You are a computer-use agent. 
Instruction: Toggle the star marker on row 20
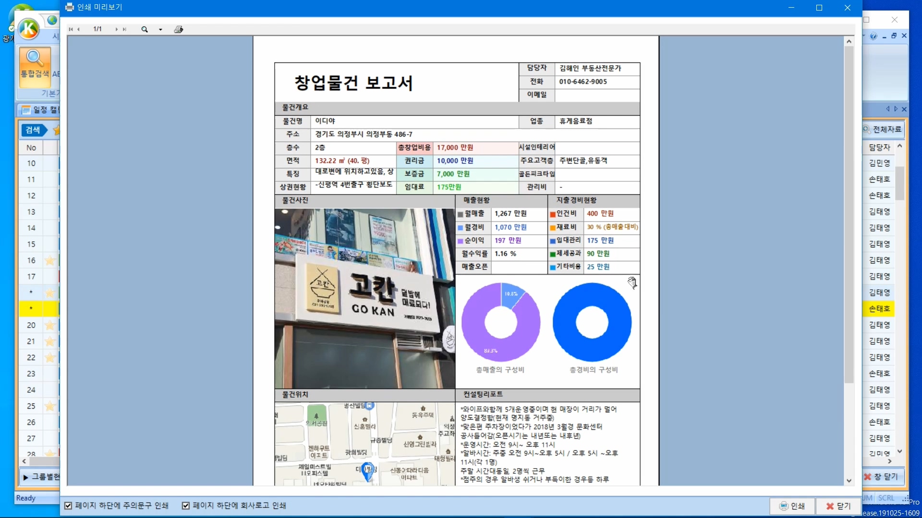pos(50,325)
